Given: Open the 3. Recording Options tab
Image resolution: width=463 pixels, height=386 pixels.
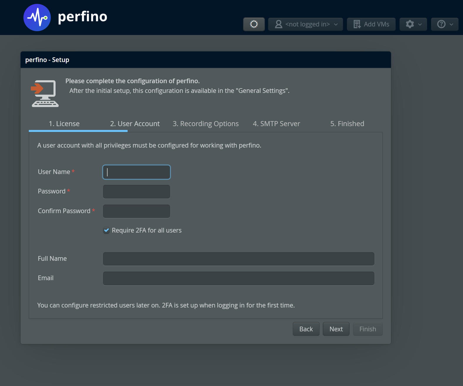Looking at the screenshot, I should pos(205,124).
